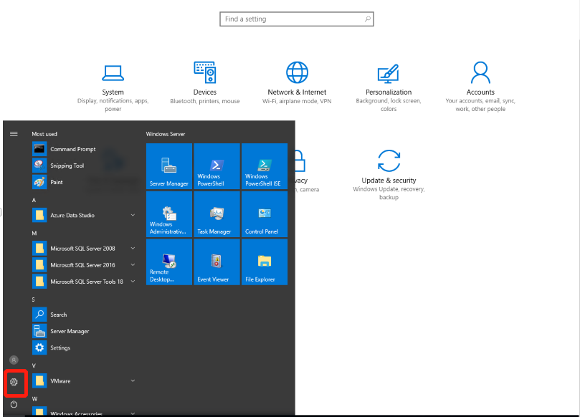Click the highlighted Settings gear icon
The width and height of the screenshot is (580, 417).
(15, 383)
